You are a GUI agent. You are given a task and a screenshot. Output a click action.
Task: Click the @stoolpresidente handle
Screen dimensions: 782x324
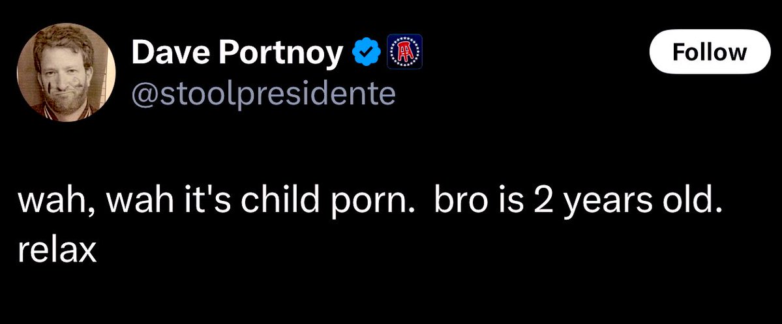click(x=263, y=93)
